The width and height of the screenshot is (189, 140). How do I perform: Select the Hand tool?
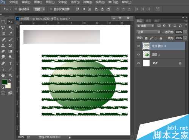tap(3, 75)
